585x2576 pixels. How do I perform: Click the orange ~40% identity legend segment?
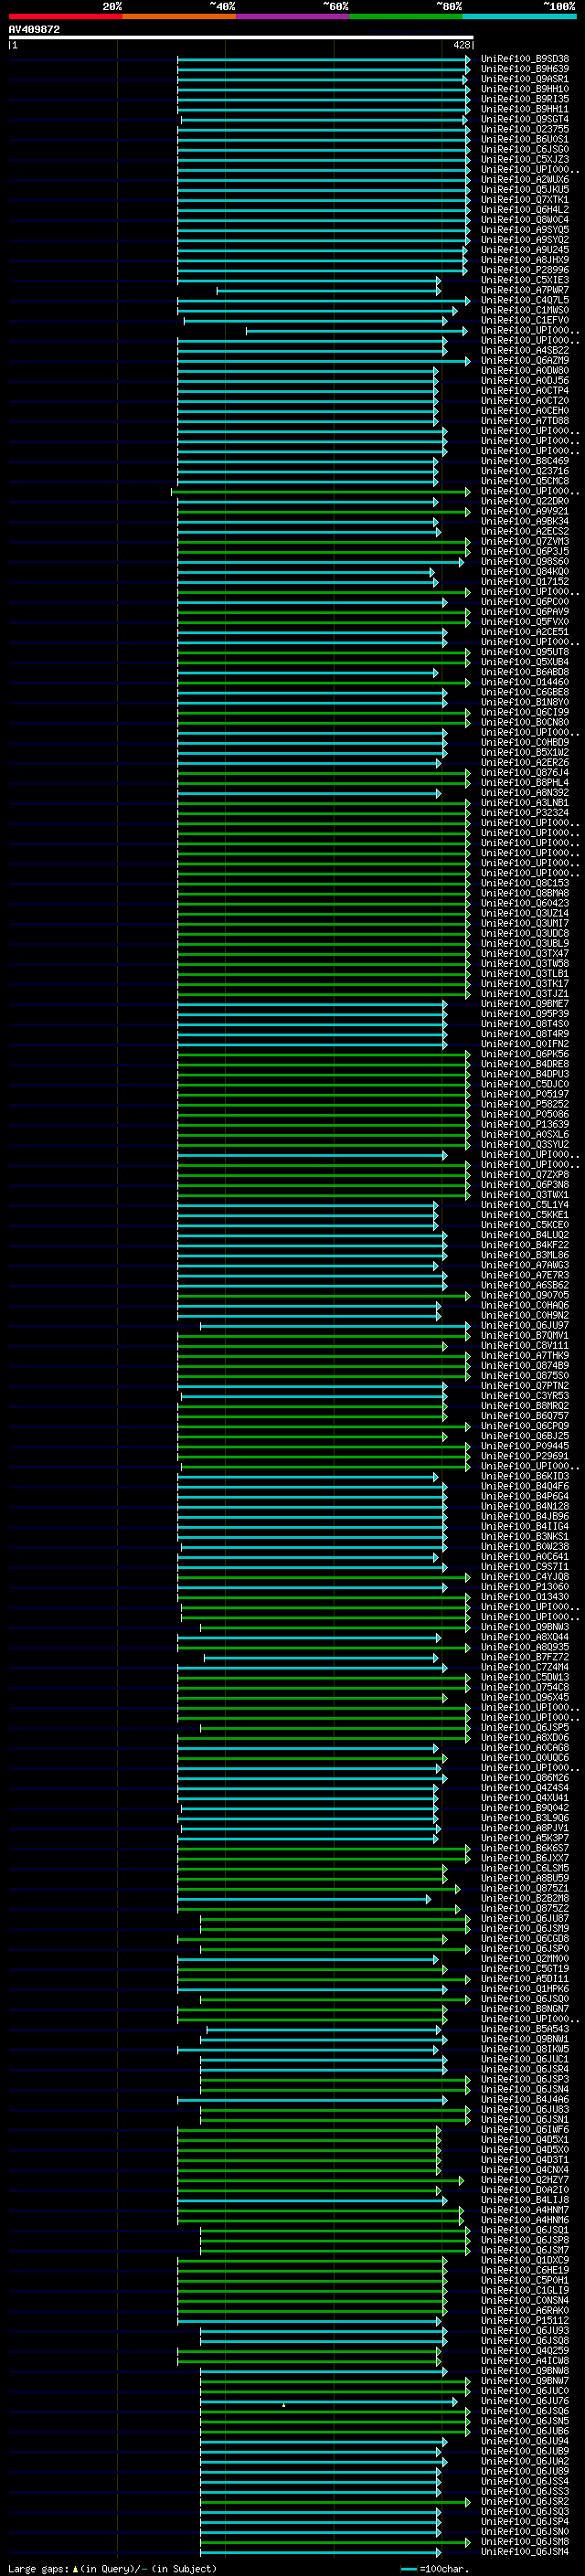pyautogui.click(x=179, y=16)
